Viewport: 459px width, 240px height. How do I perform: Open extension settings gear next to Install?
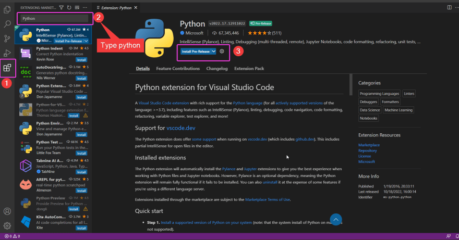[x=222, y=51]
